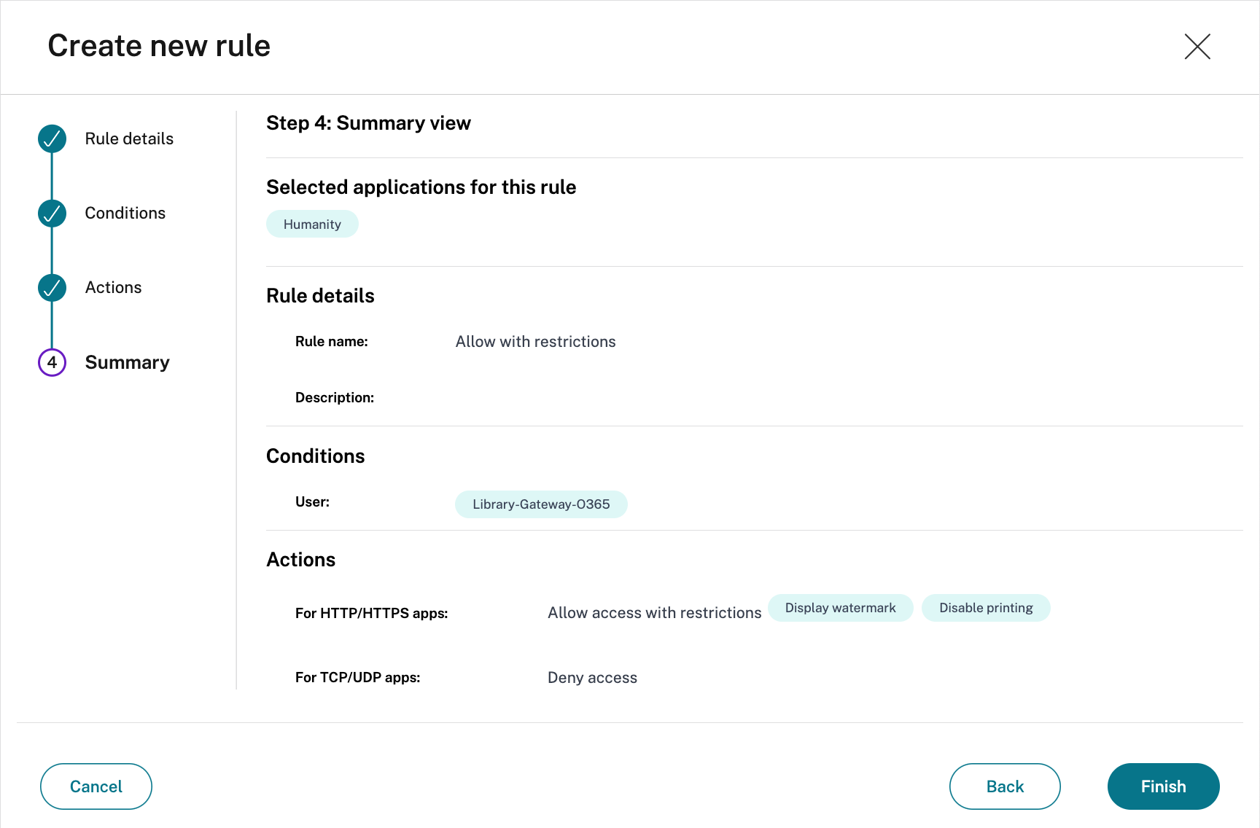Click the Actions step checkmark icon
The height and width of the screenshot is (828, 1260).
pos(52,288)
